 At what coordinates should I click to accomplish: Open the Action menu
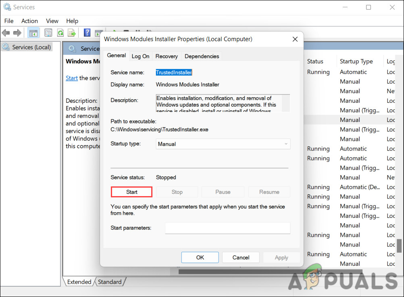pos(29,21)
